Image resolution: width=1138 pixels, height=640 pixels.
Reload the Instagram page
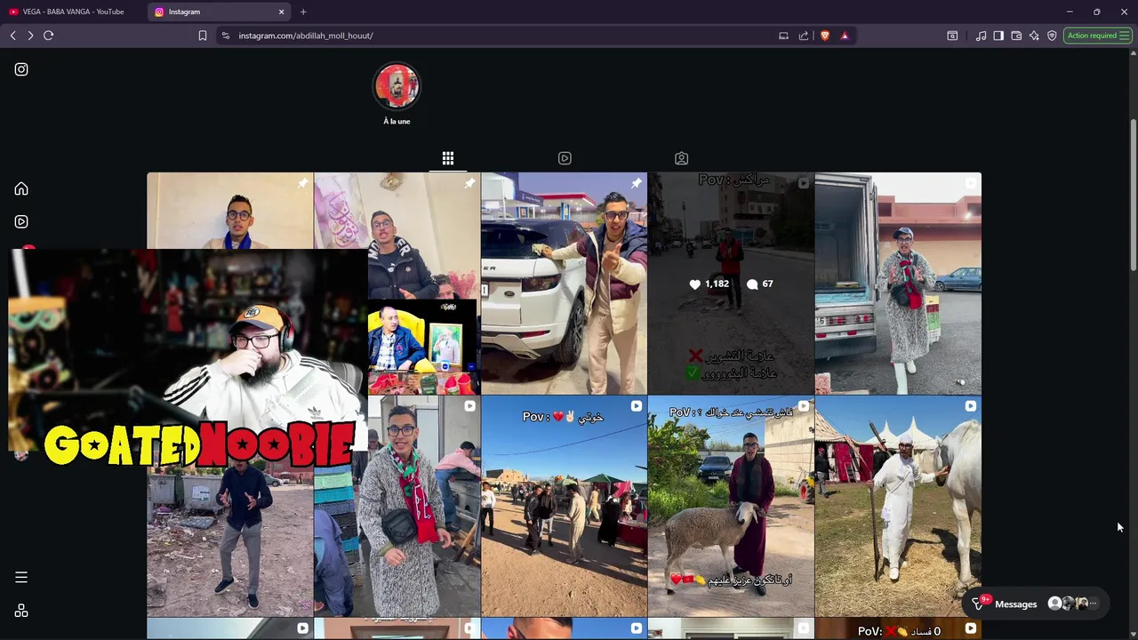49,36
